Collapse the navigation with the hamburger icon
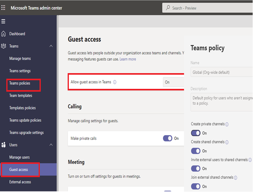Screen dimensions: 253x192 (3, 21)
